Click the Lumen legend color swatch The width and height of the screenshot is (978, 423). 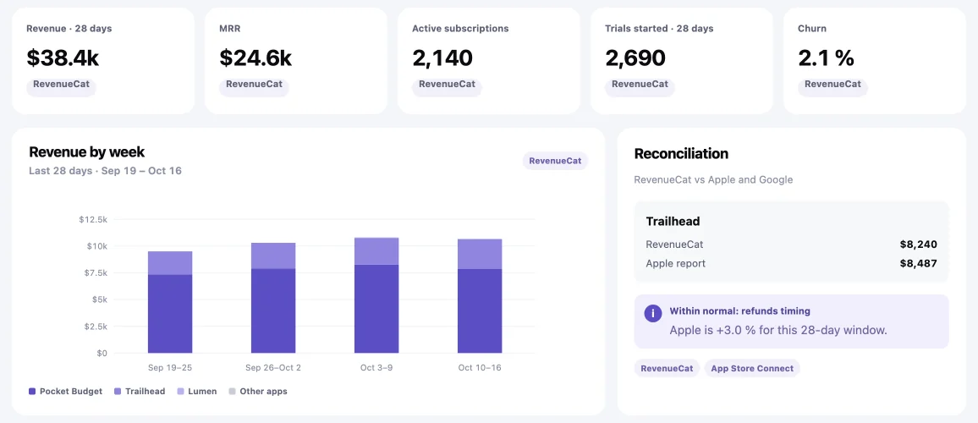pyautogui.click(x=180, y=391)
